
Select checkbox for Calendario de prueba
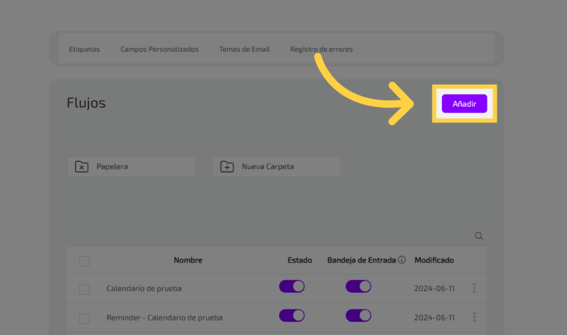click(x=84, y=289)
